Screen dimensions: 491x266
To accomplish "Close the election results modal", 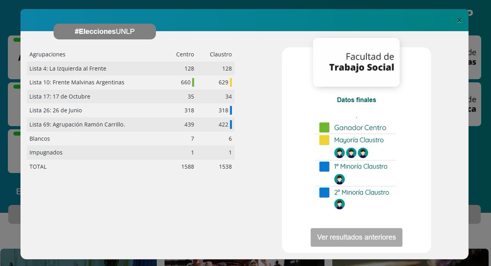I will pos(459,20).
